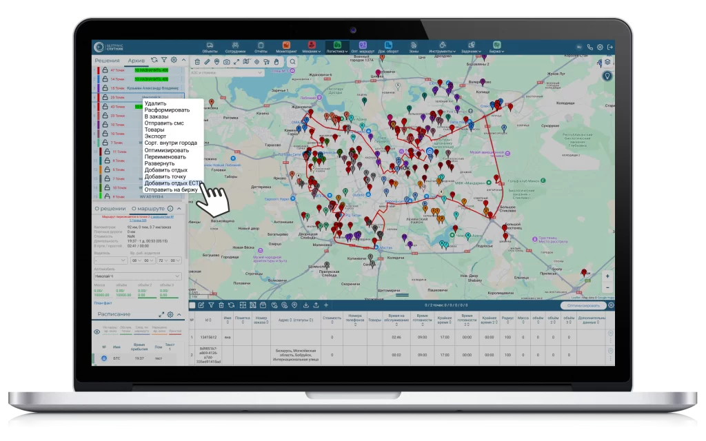Toggle the eye visibility icon in the schedule panel
This screenshot has height=441, width=706.
[x=97, y=331]
